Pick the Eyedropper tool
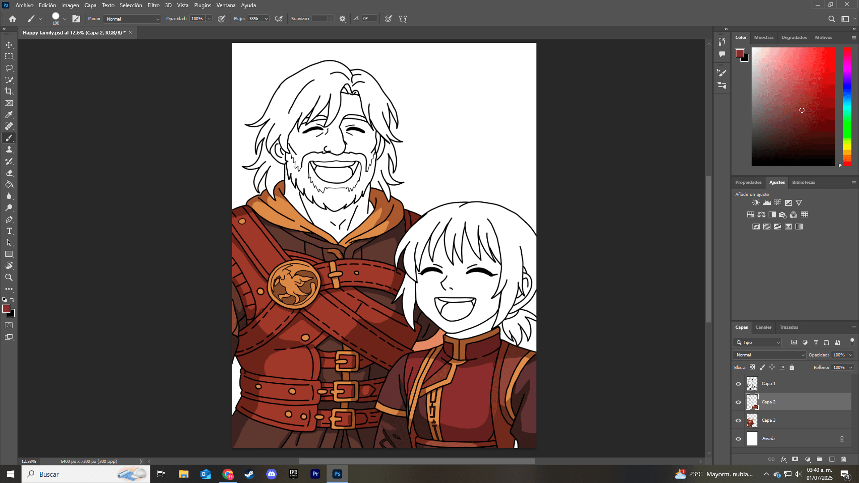Image resolution: width=859 pixels, height=483 pixels. 9,114
